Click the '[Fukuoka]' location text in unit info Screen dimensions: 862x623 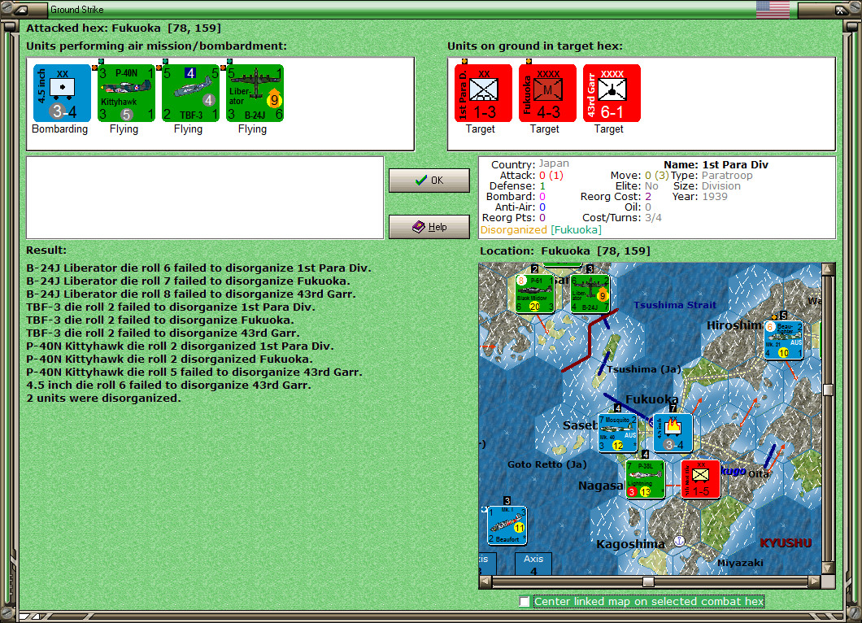click(x=576, y=230)
